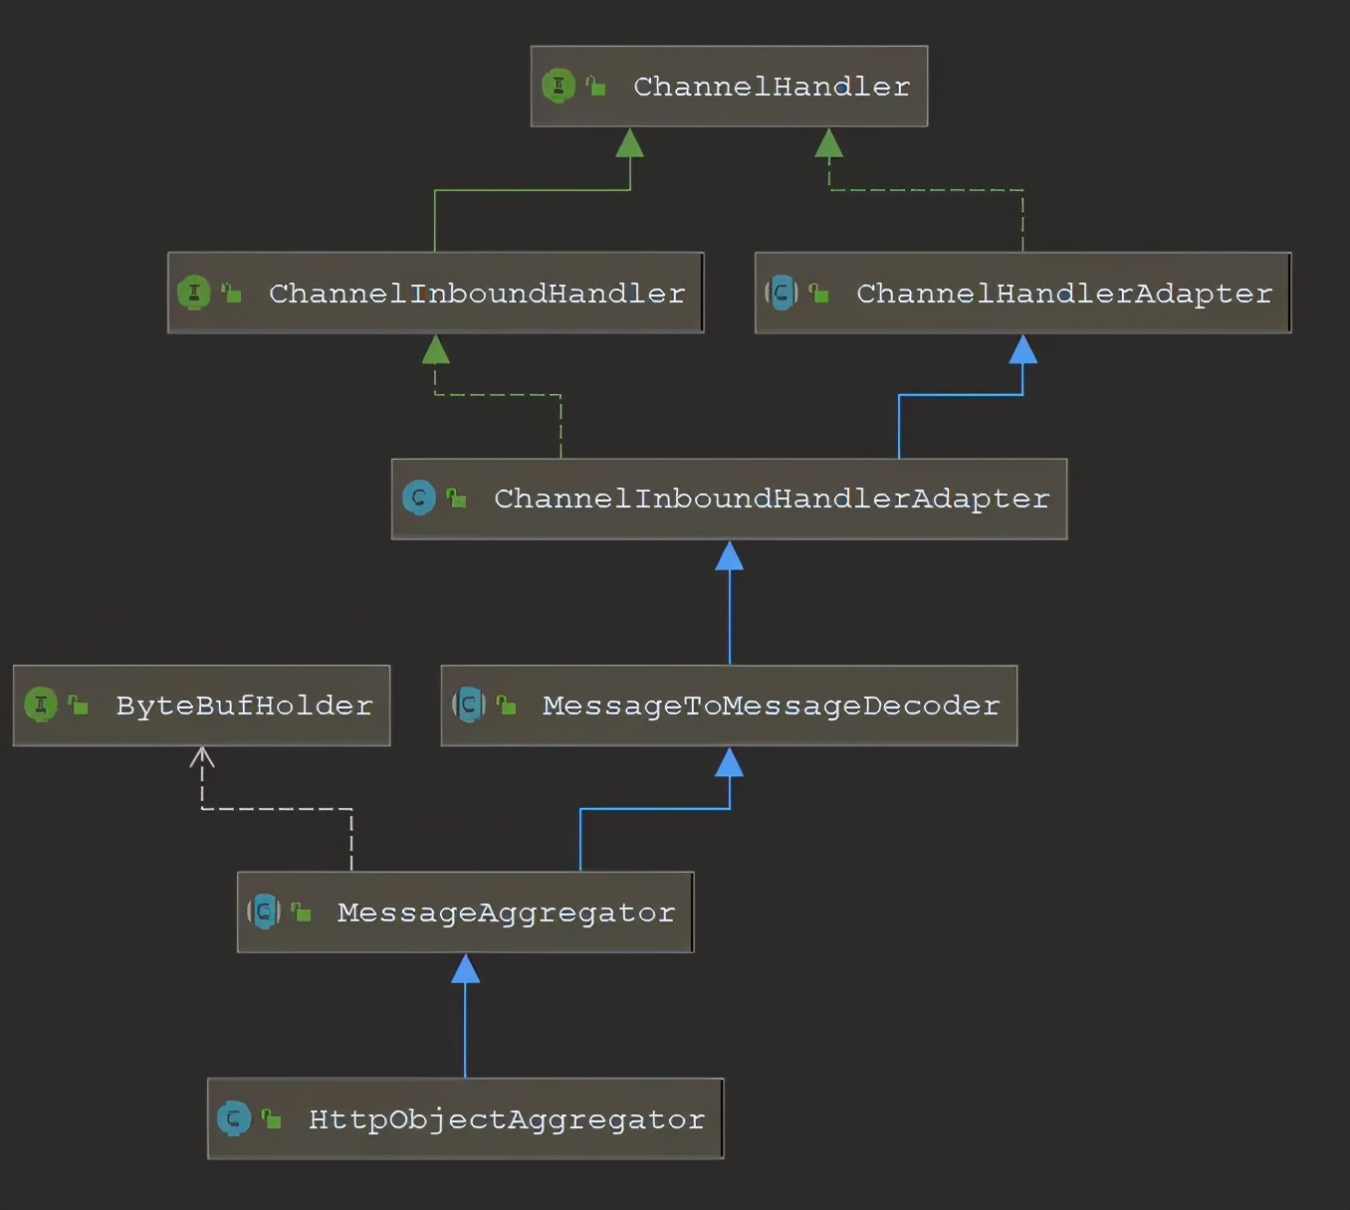Click the ByteBufHolder visibility lock icon
Screen dimensions: 1350x1210
tap(78, 705)
